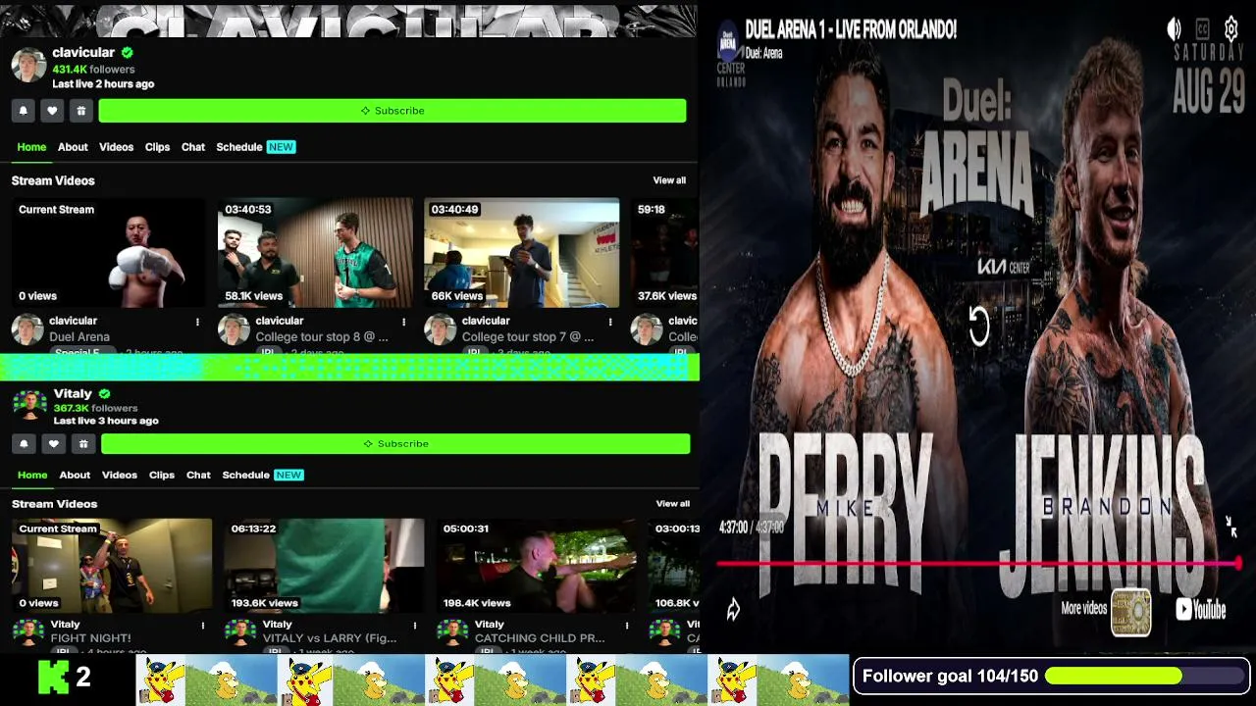Go to clavicular's Chat tab
The image size is (1256, 706).
tap(193, 147)
